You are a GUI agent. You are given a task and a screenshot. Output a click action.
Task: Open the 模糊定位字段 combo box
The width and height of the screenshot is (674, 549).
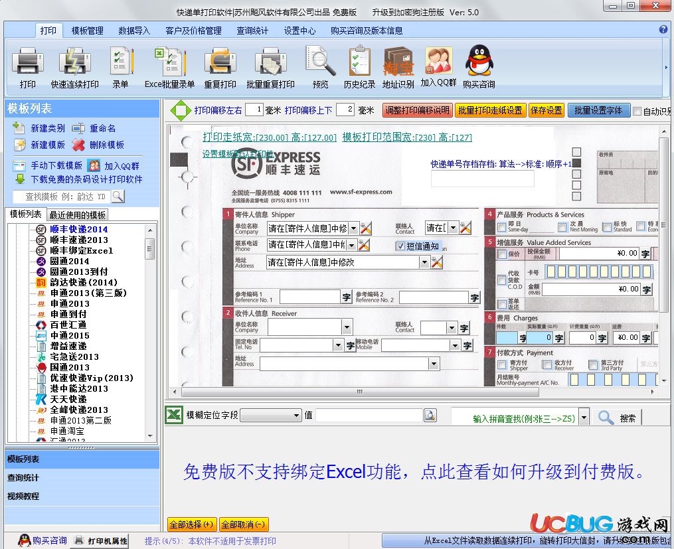point(271,415)
